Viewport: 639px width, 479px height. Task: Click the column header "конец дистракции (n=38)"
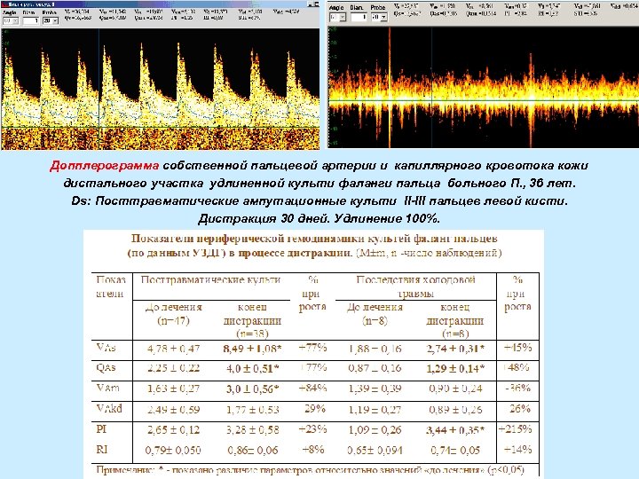pyautogui.click(x=252, y=321)
